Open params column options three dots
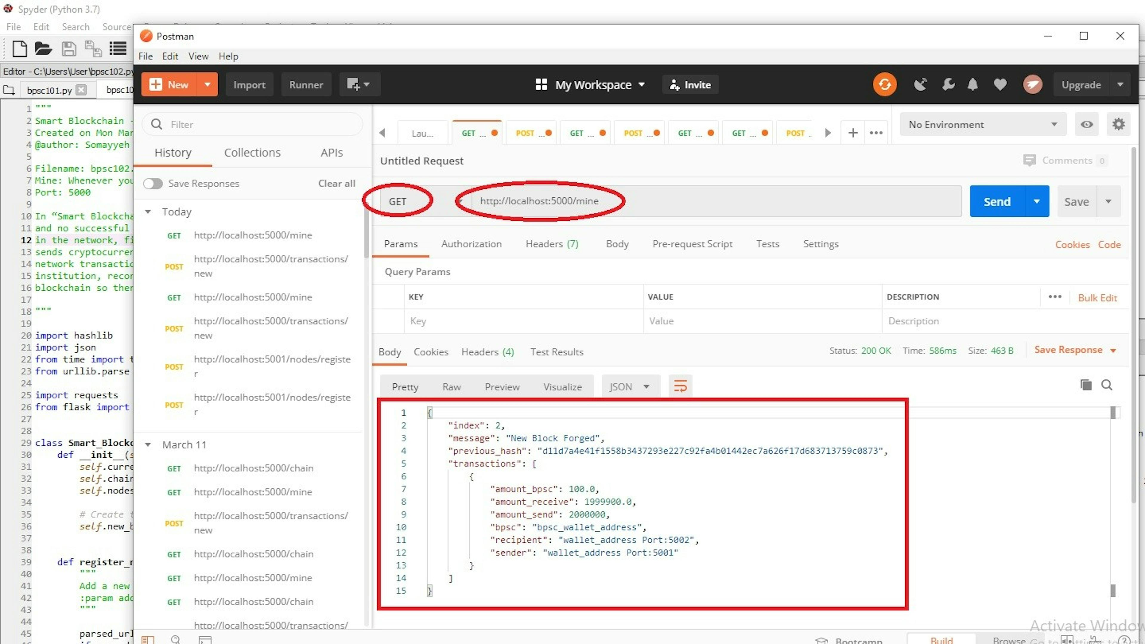Image resolution: width=1145 pixels, height=644 pixels. pyautogui.click(x=1055, y=296)
